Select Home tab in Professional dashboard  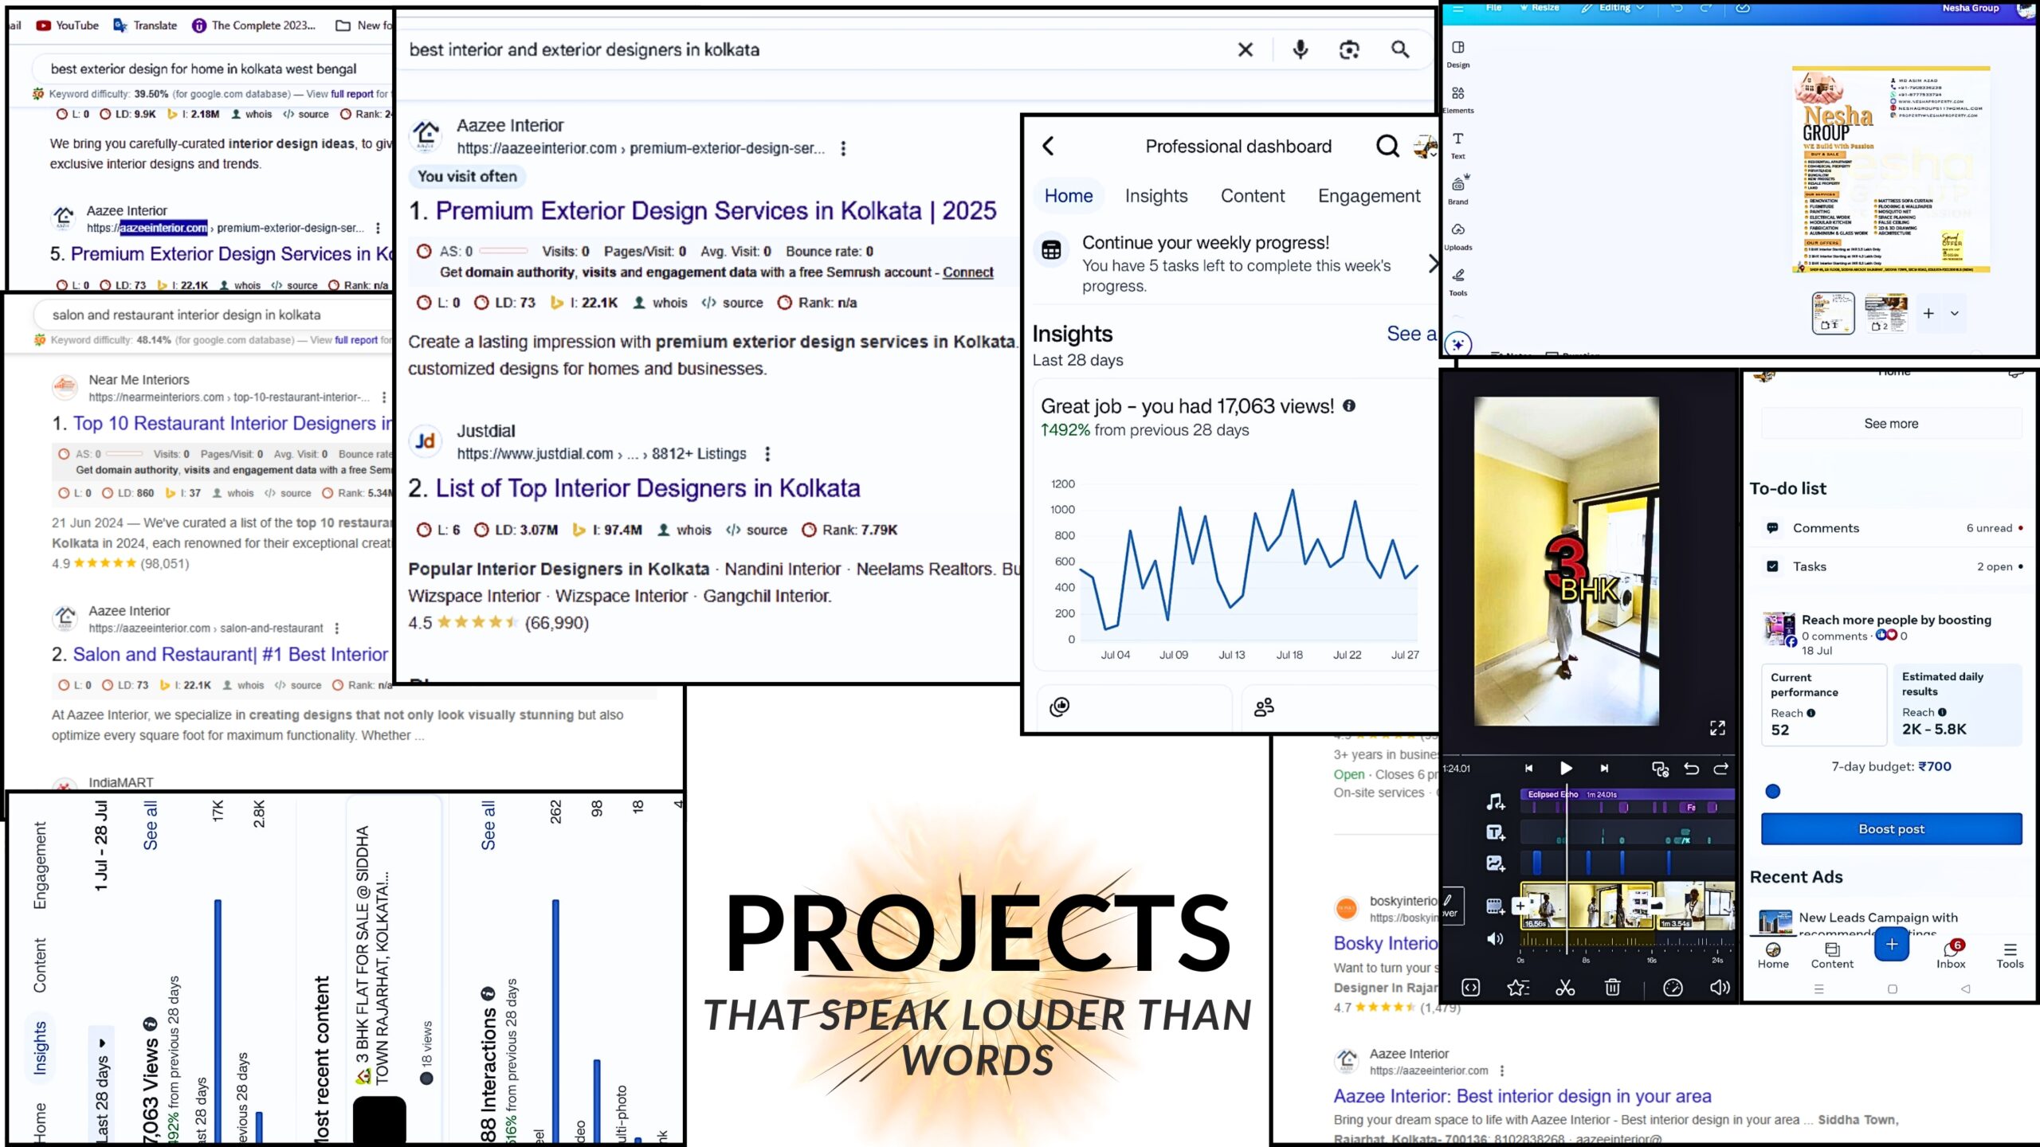coord(1069,196)
